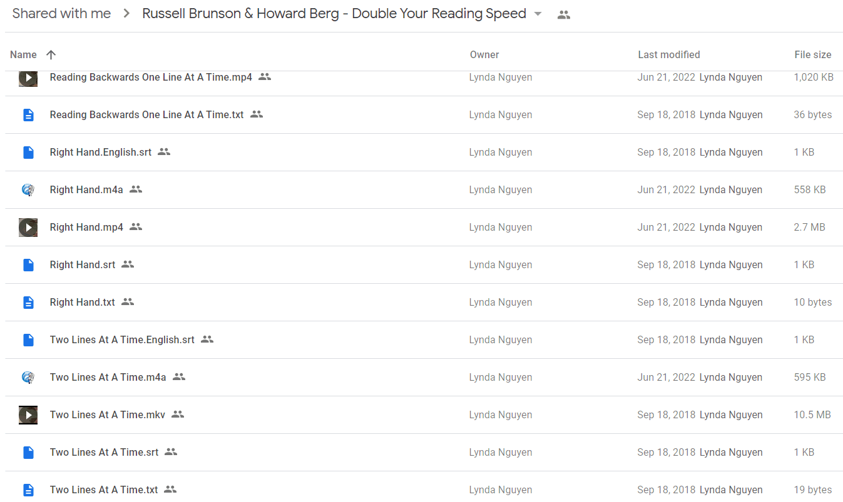Click shared icon next to Two Lines At A Time.English.srt

pyautogui.click(x=207, y=339)
